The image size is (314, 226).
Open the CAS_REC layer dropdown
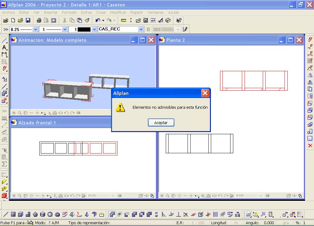[x=141, y=29]
